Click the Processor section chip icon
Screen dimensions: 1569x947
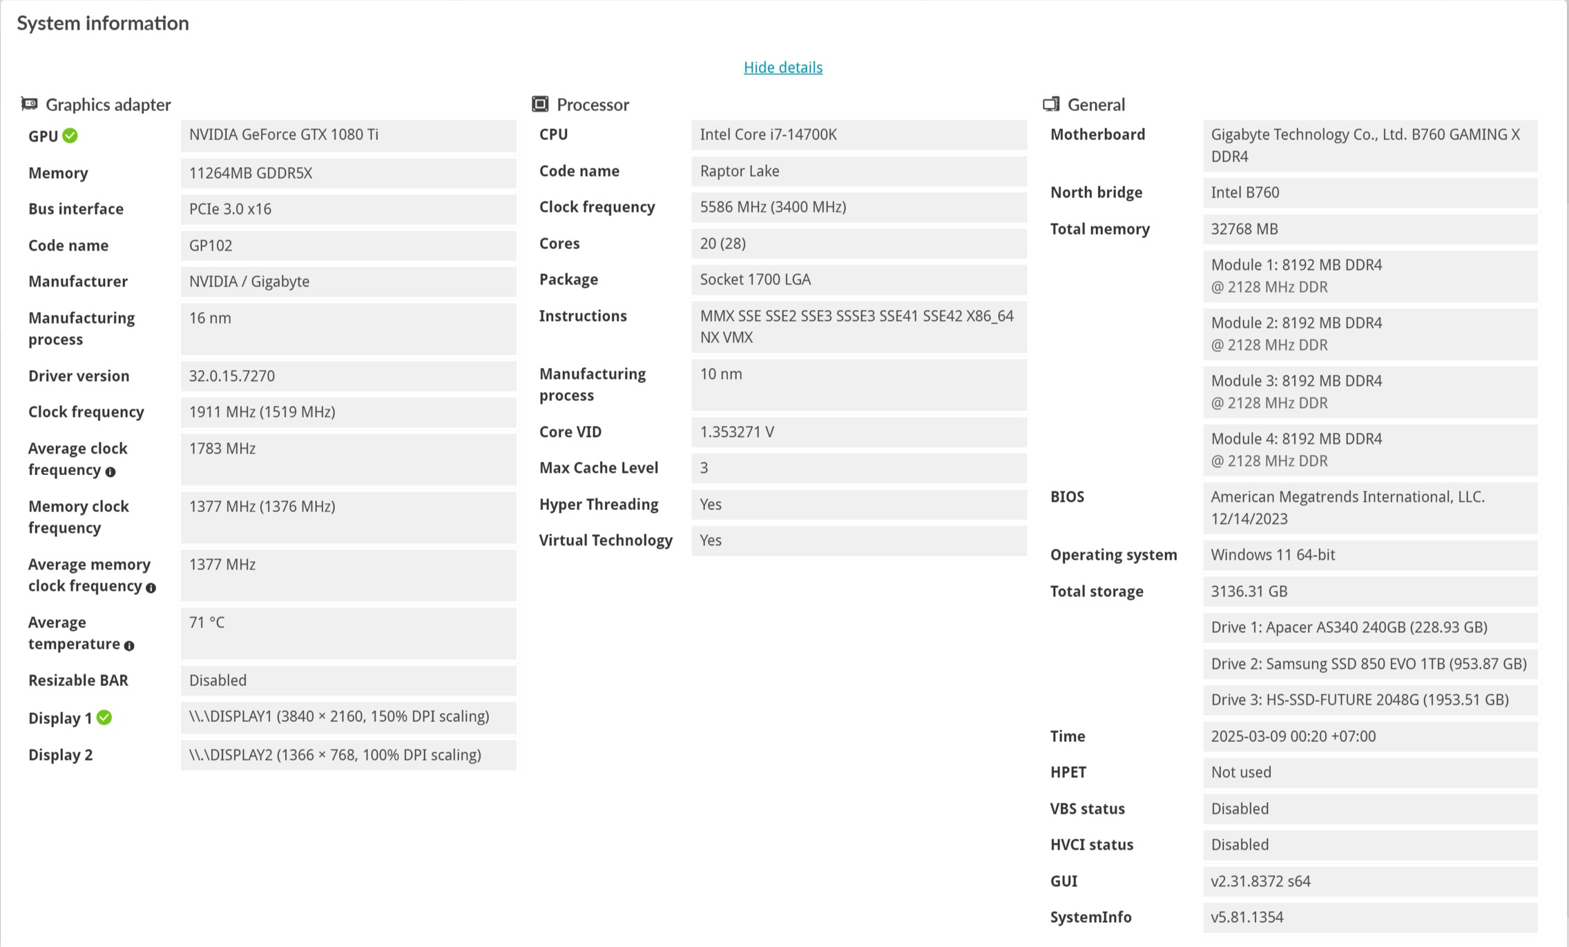point(540,104)
